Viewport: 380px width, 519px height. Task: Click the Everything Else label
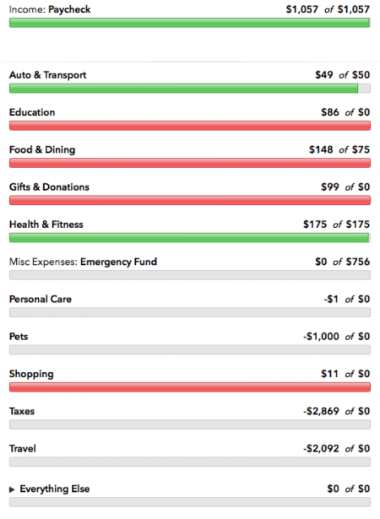[54, 489]
